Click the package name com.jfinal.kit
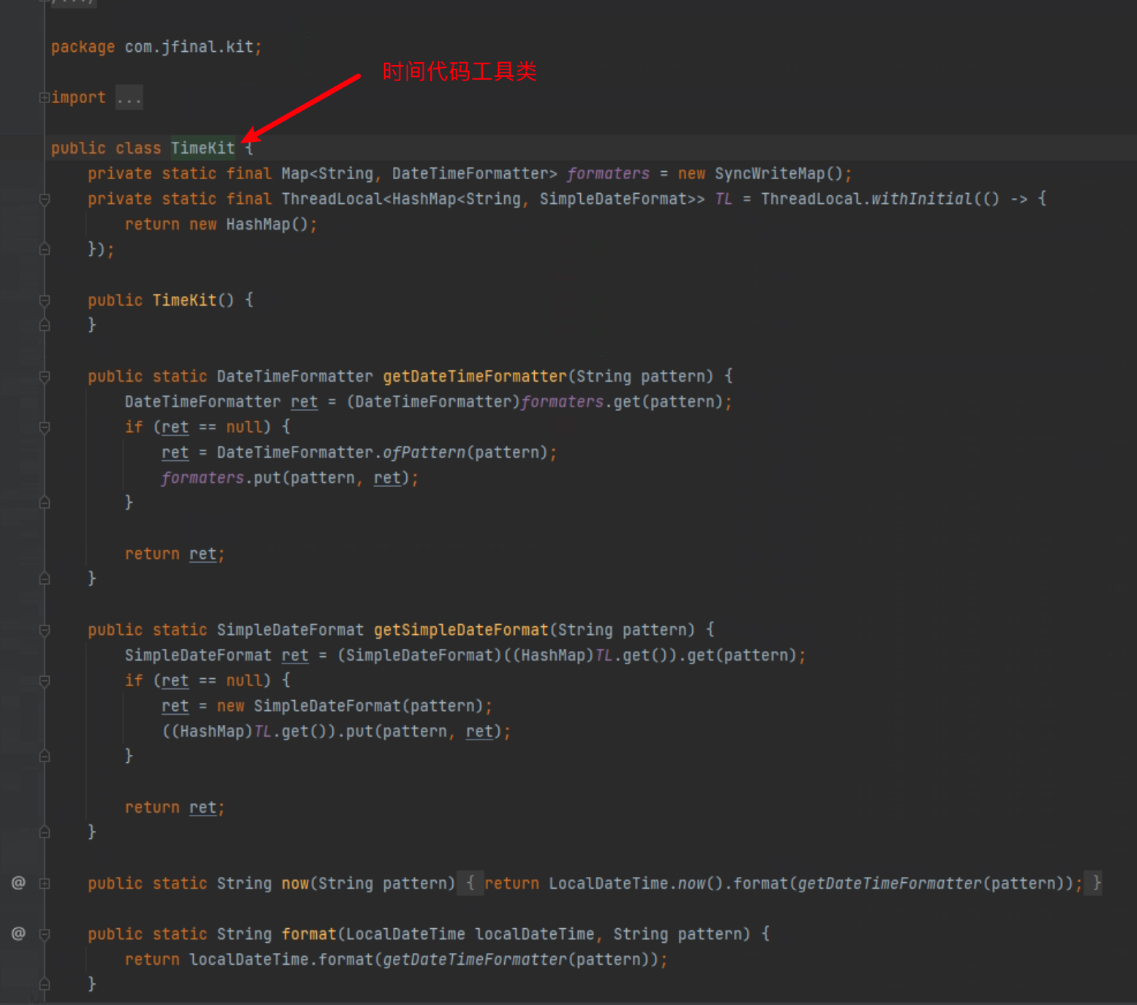This screenshot has width=1137, height=1005. 189,47
